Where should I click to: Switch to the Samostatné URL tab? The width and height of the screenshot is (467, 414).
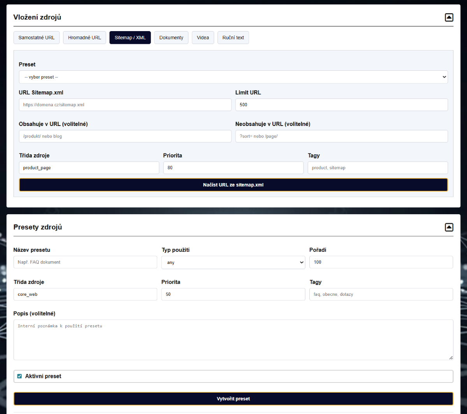pyautogui.click(x=36, y=37)
